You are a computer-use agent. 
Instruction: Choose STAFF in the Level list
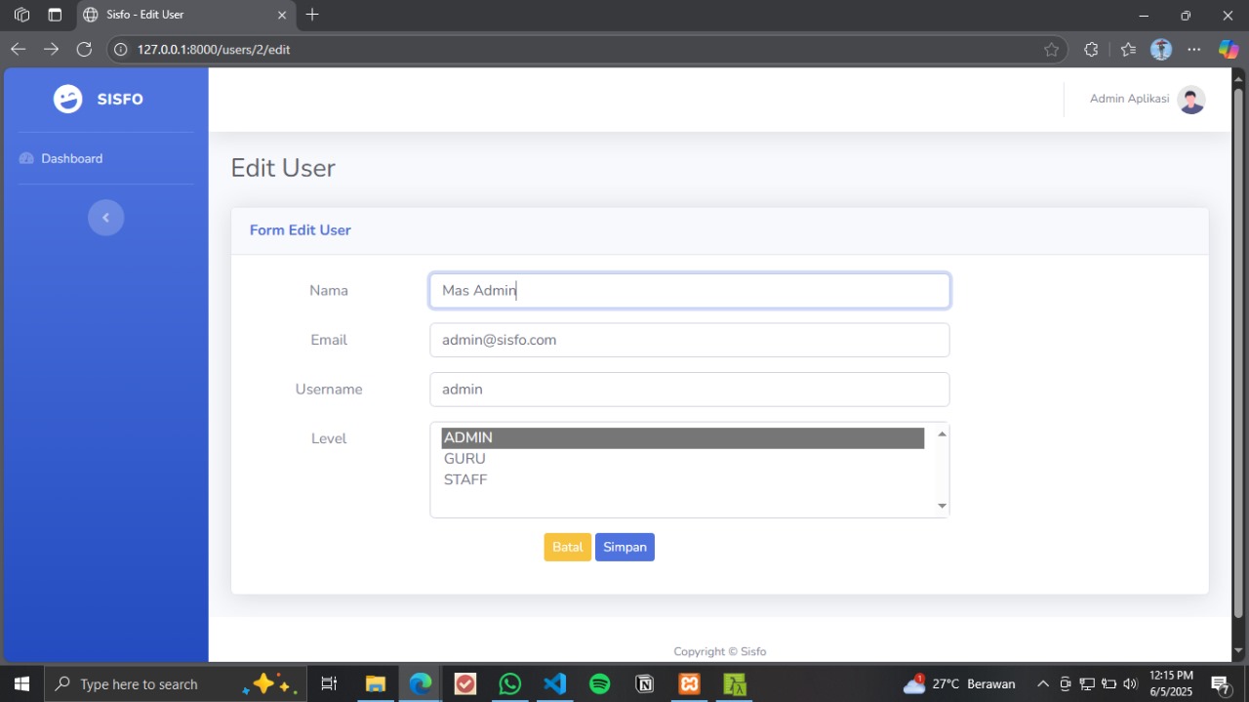(465, 479)
